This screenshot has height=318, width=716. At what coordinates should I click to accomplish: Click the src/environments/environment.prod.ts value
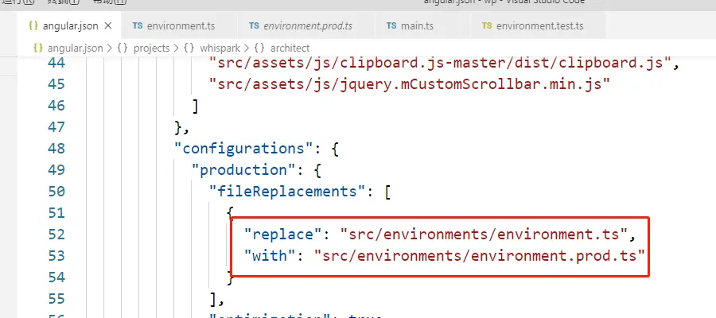click(480, 256)
